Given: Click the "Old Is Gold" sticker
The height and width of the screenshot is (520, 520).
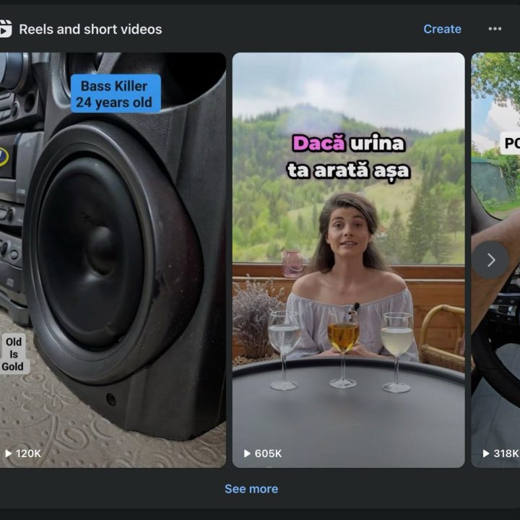Looking at the screenshot, I should (x=13, y=354).
